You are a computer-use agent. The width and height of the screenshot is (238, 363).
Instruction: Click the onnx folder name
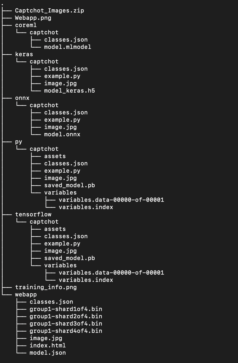[x=22, y=98]
